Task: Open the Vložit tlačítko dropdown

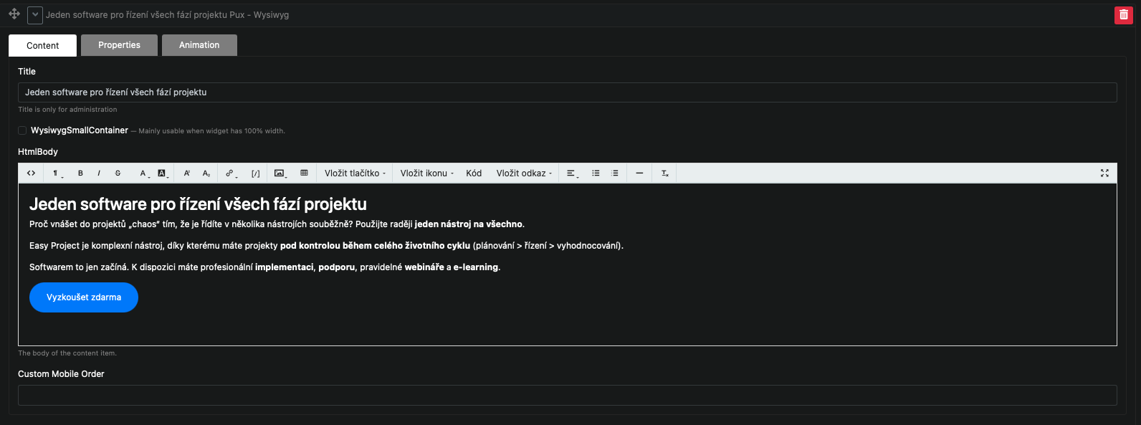Action: 355,173
